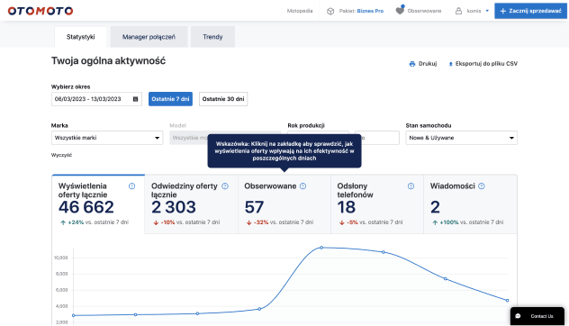This screenshot has width=569, height=326.
Task: Select Odwiedziny oferty łącznie card
Action: point(191,204)
